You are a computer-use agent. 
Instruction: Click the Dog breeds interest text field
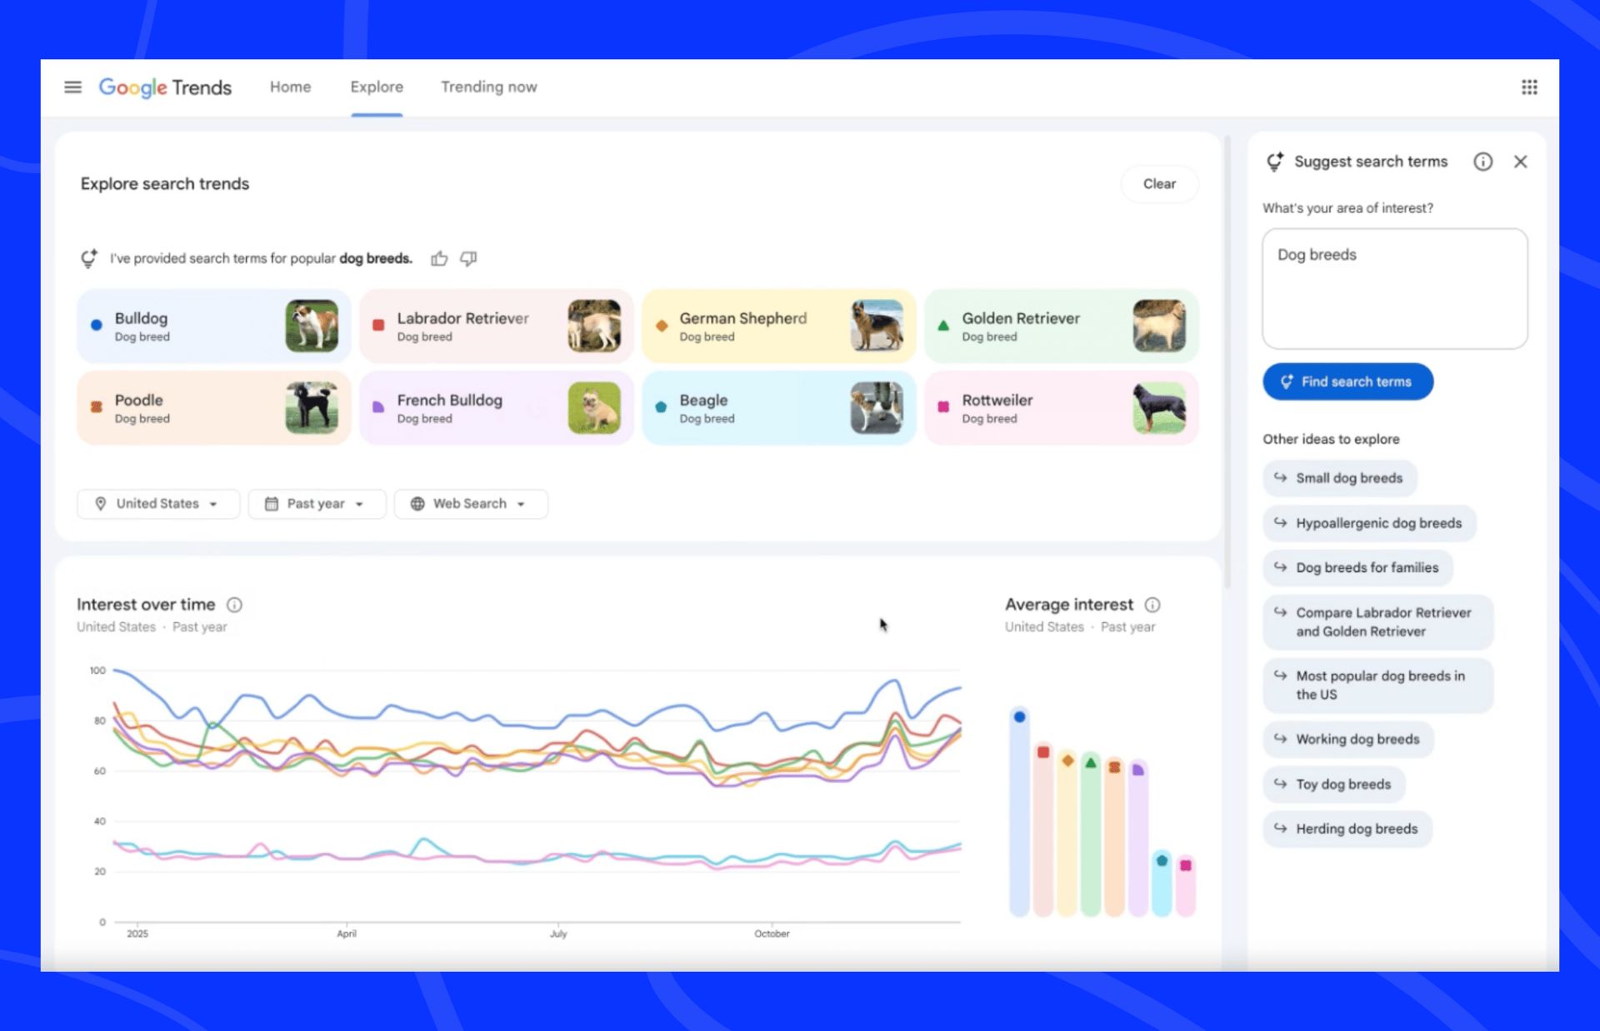pyautogui.click(x=1394, y=288)
